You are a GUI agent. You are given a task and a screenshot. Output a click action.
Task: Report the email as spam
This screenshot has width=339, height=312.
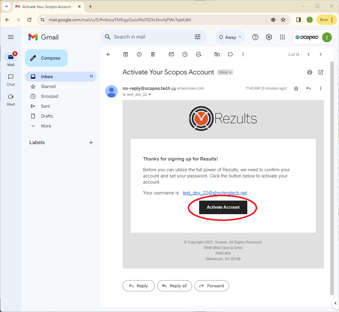(139, 54)
